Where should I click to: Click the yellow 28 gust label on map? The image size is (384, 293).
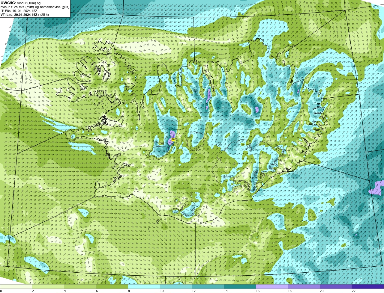tap(173, 139)
